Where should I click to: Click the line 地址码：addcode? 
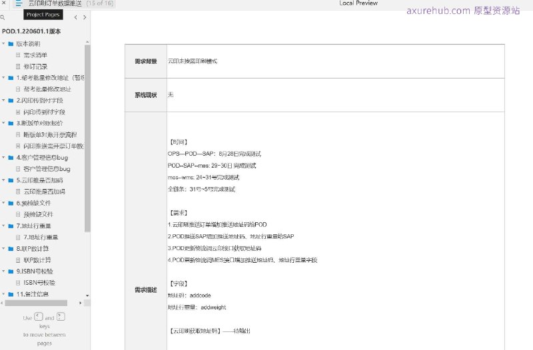[189, 295]
